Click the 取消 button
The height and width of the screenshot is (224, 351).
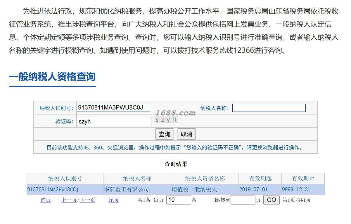coord(186,134)
